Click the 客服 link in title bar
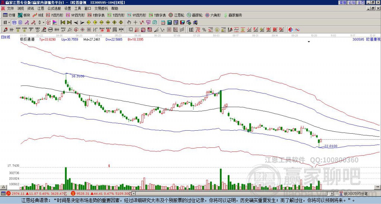381x204 pixels. pyautogui.click(x=343, y=3)
